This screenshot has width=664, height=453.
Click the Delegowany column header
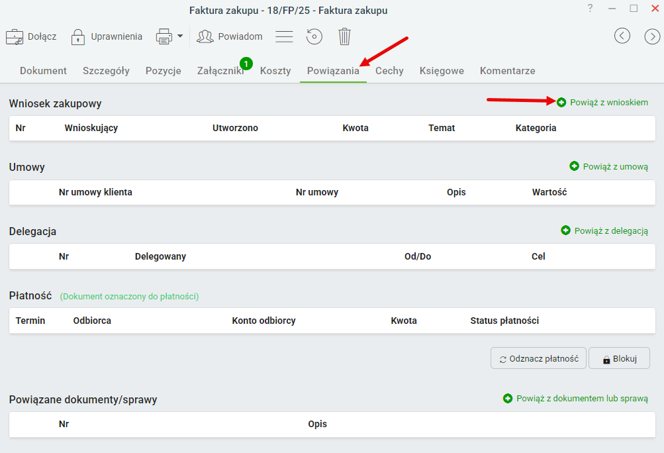click(160, 256)
